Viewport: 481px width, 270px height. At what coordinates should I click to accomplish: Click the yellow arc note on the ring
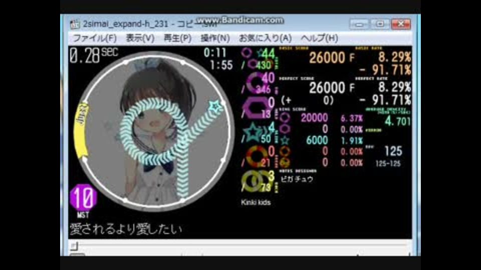pos(81,130)
